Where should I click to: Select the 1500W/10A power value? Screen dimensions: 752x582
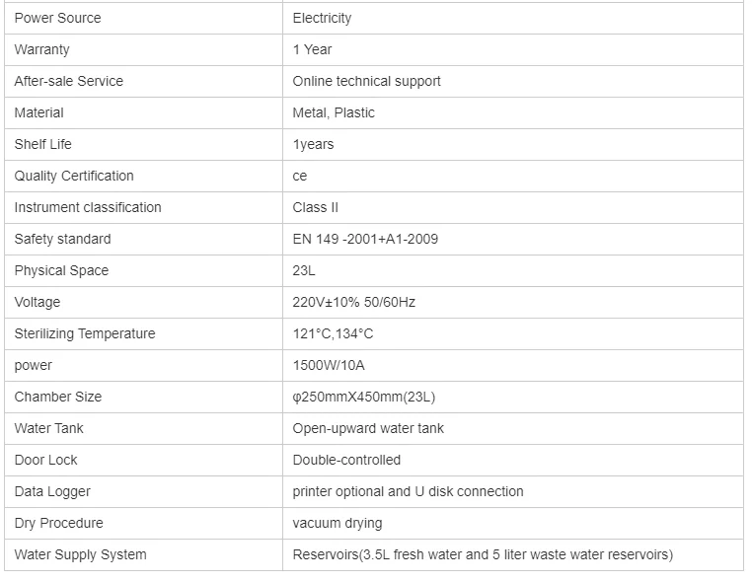tap(329, 365)
